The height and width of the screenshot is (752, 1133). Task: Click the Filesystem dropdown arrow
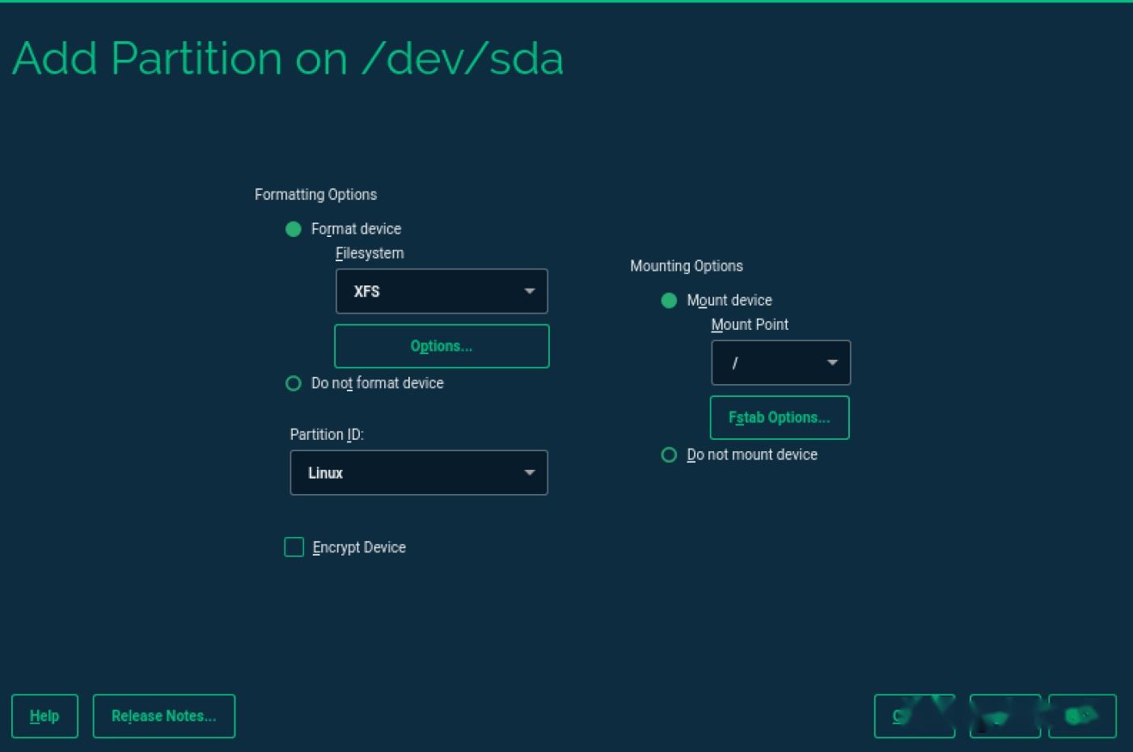(x=530, y=291)
